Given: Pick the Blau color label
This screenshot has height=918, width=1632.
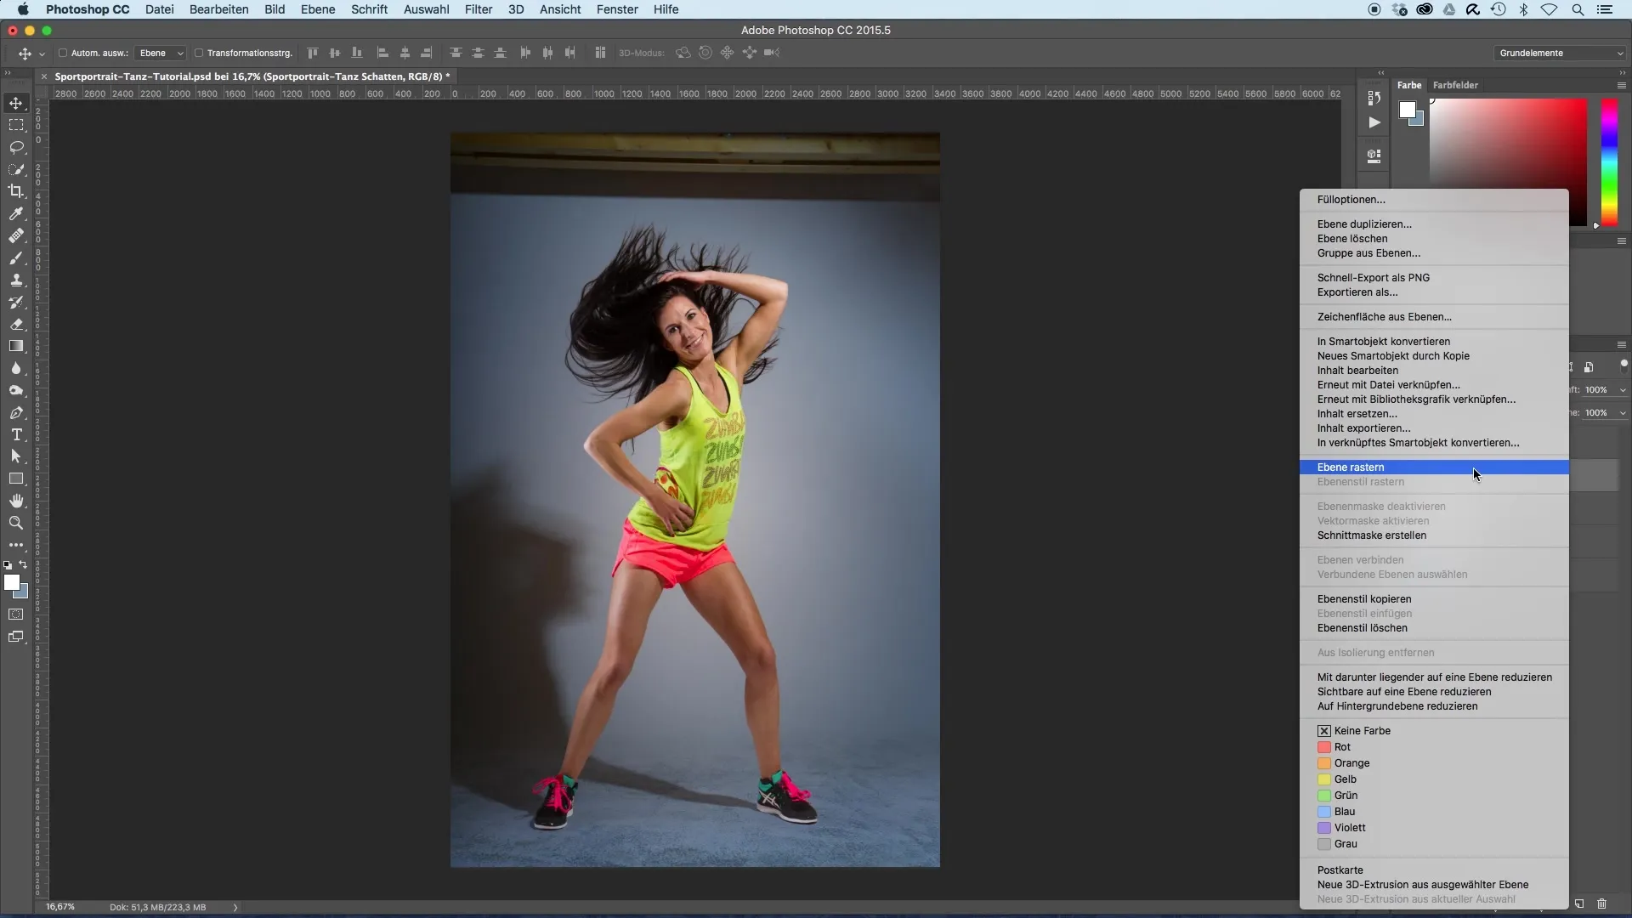Looking at the screenshot, I should (1336, 812).
